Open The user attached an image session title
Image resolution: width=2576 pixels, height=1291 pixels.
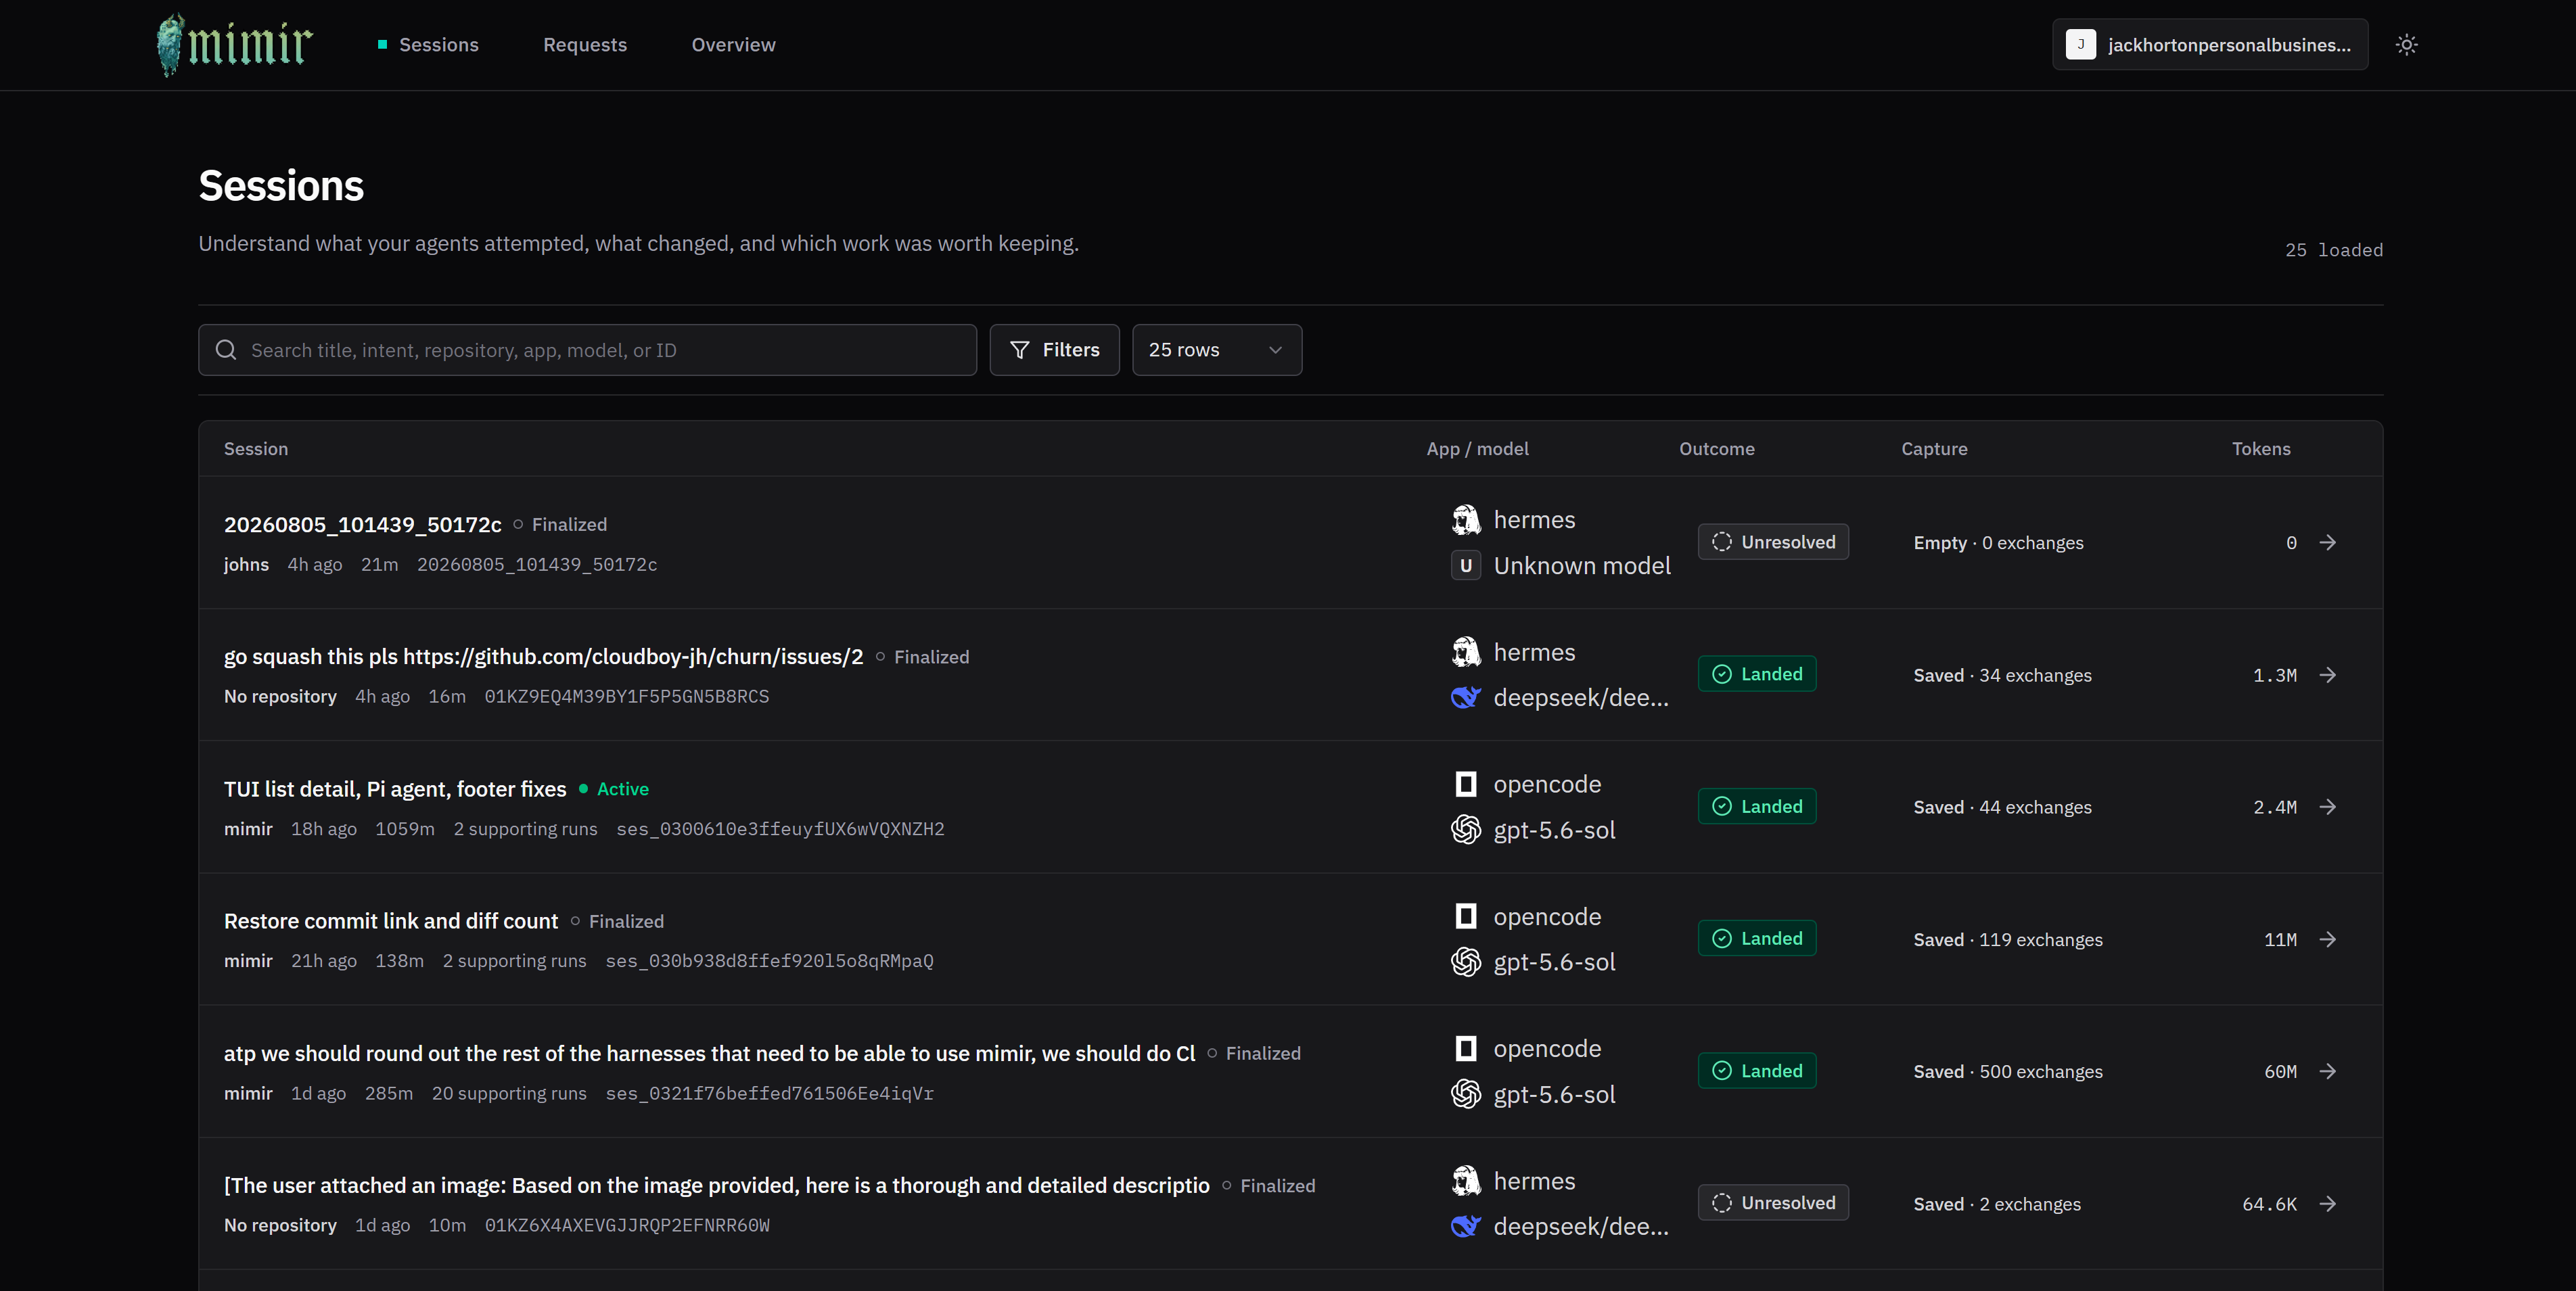pos(717,1185)
